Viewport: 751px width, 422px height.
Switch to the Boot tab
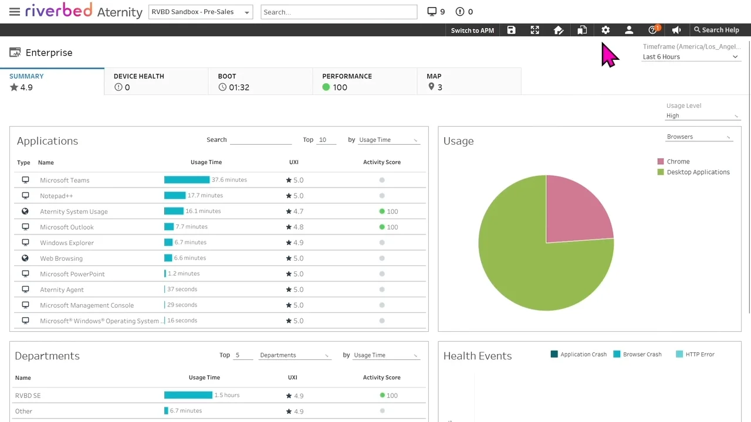pyautogui.click(x=260, y=81)
